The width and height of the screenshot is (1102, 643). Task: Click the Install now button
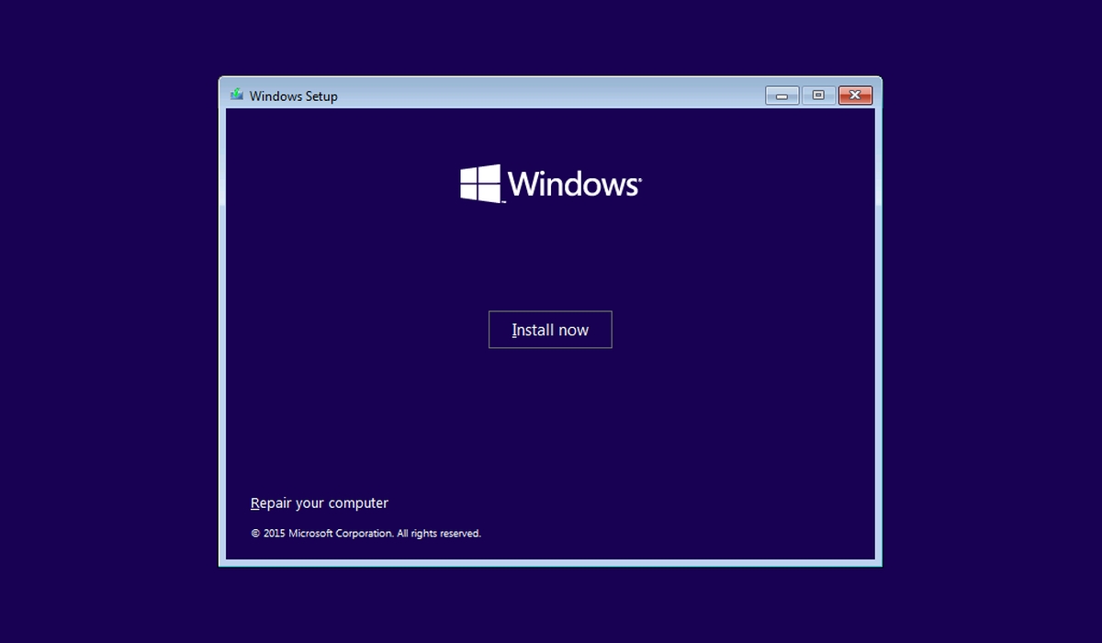[550, 330]
